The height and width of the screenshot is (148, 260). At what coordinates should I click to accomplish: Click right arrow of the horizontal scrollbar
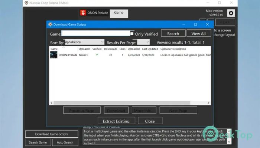(x=208, y=102)
